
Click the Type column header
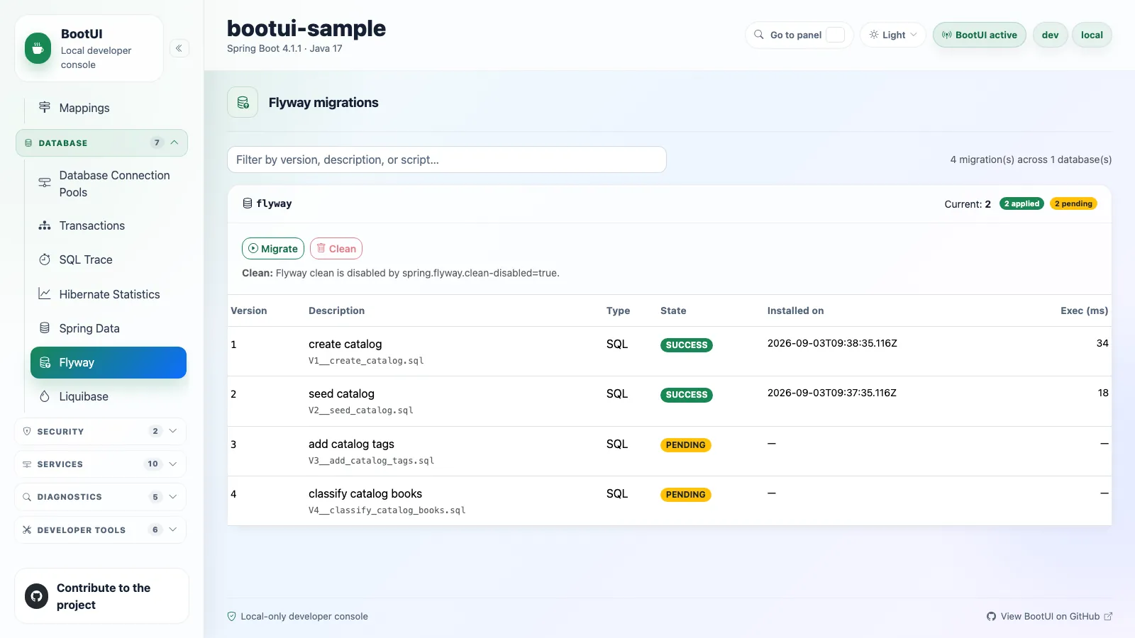(x=618, y=310)
